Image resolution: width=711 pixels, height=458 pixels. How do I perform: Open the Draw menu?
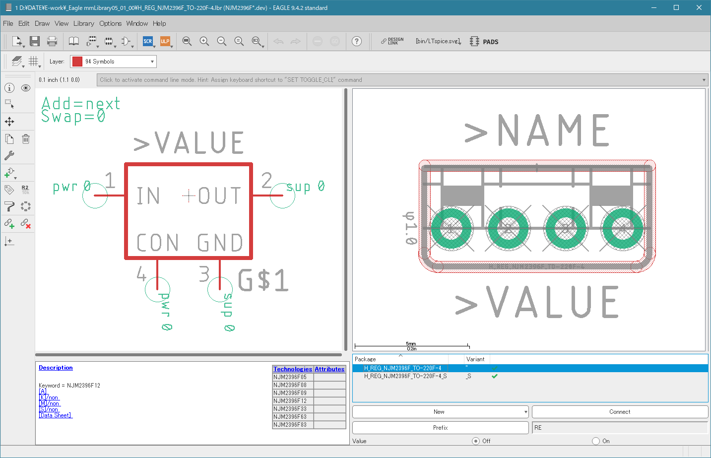tap(42, 23)
